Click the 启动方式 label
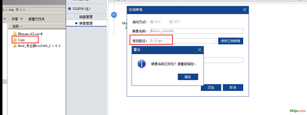Image resolution: width=307 pixels, height=115 pixels. coord(140,22)
